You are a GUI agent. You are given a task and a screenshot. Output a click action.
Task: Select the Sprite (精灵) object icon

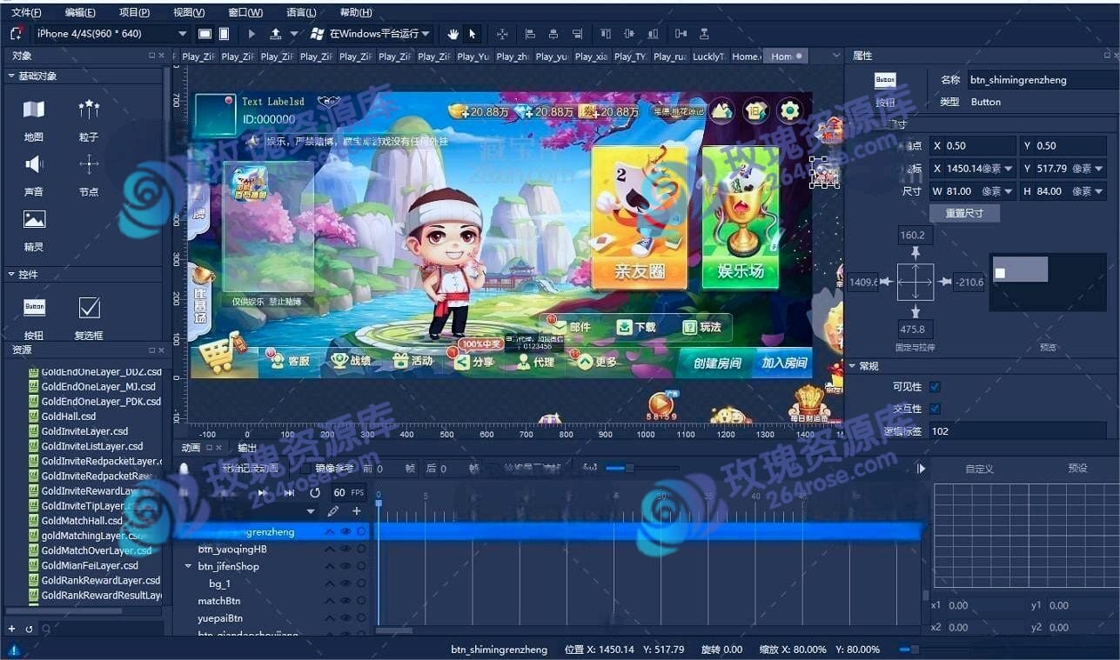pyautogui.click(x=34, y=220)
